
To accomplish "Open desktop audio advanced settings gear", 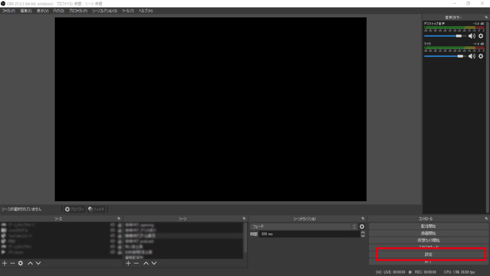I will pyautogui.click(x=480, y=36).
